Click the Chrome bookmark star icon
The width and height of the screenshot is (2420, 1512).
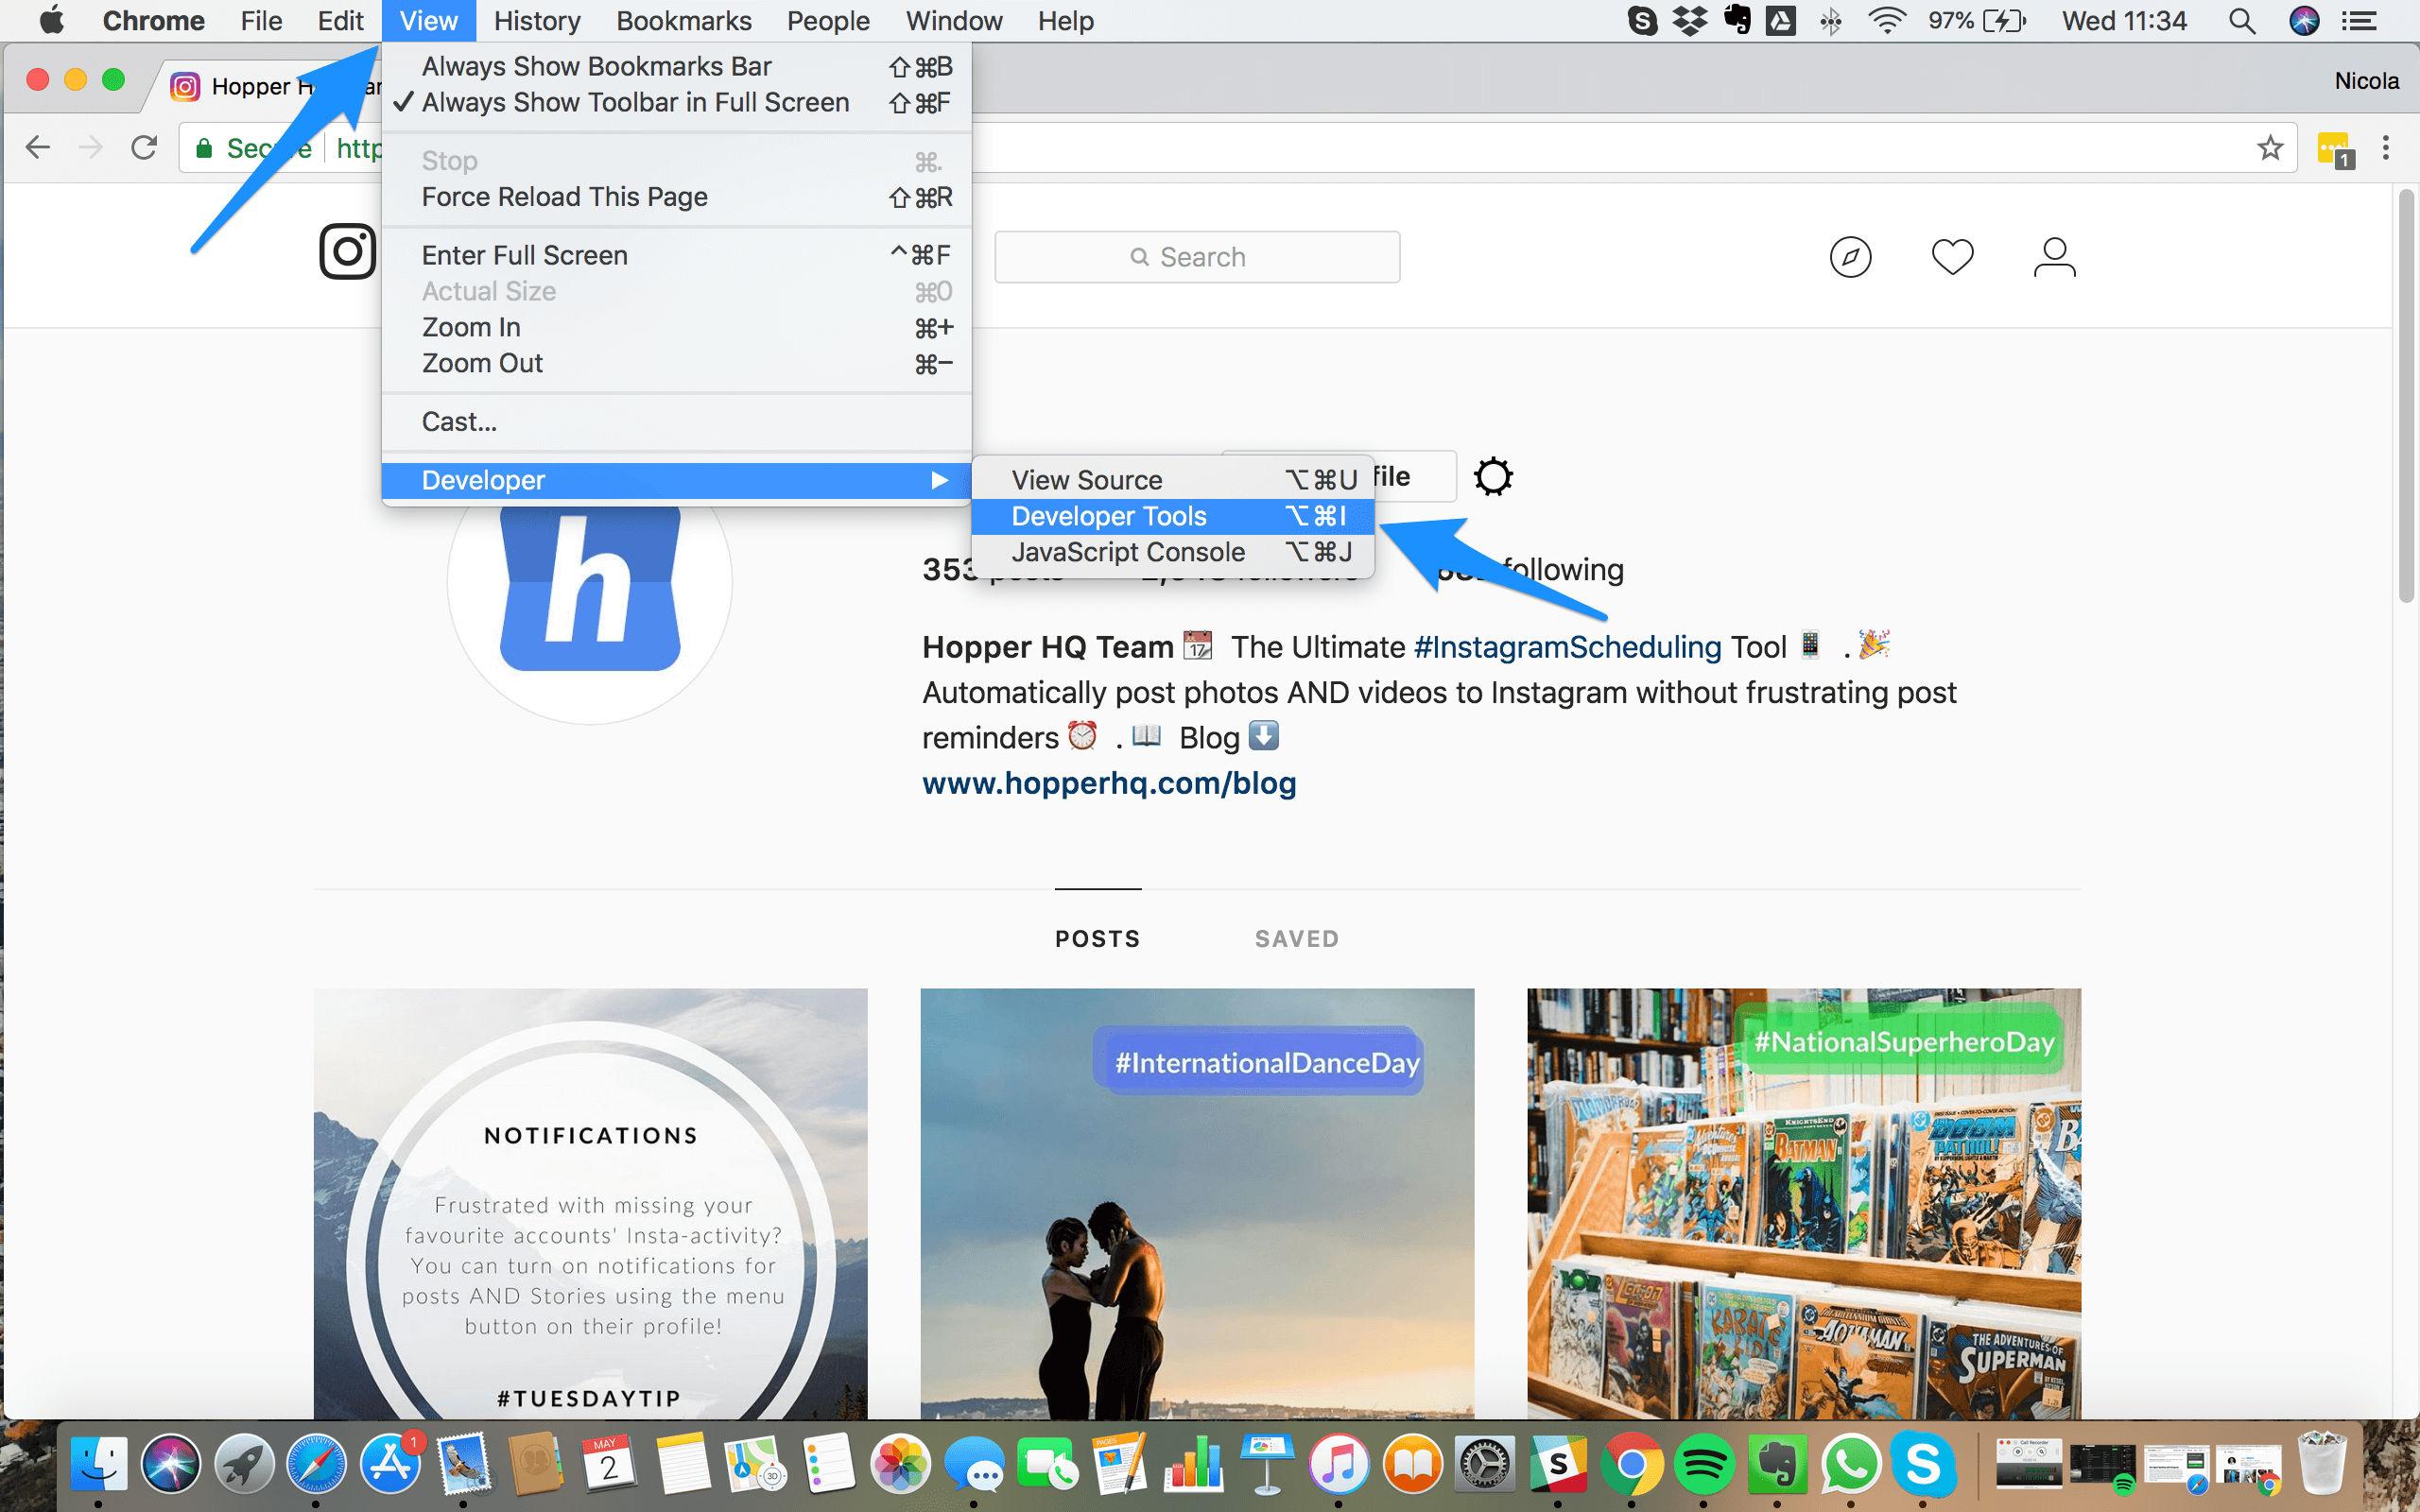(2269, 146)
